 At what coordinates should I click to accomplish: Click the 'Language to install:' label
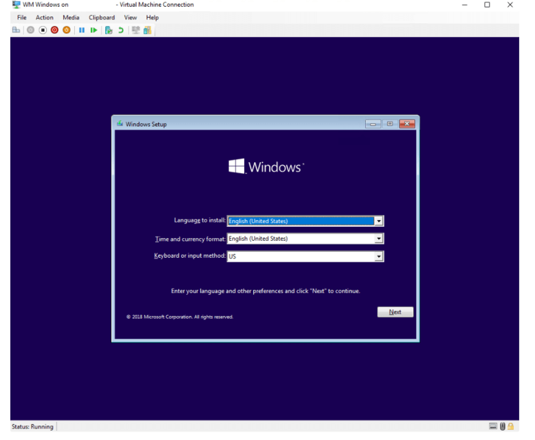click(199, 221)
